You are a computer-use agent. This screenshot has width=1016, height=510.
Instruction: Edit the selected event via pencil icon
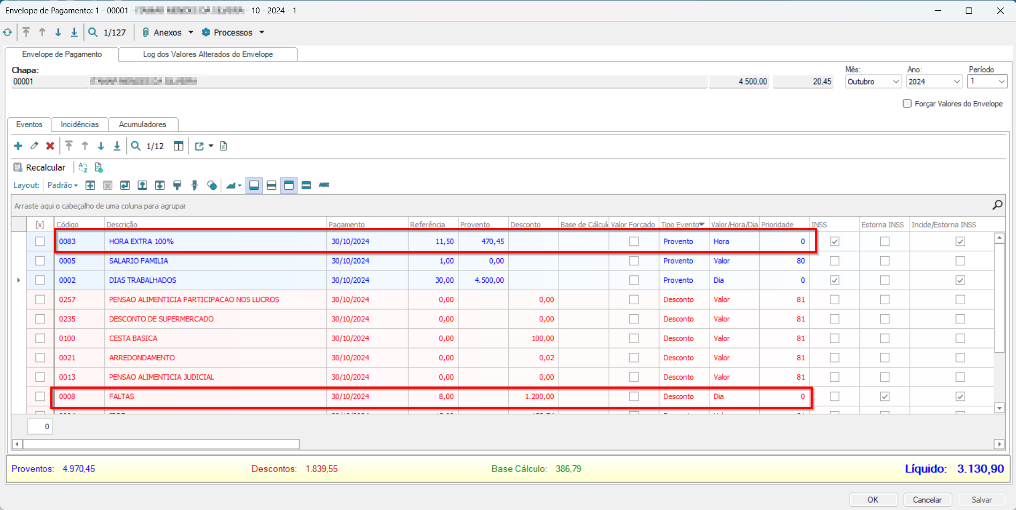pyautogui.click(x=34, y=145)
